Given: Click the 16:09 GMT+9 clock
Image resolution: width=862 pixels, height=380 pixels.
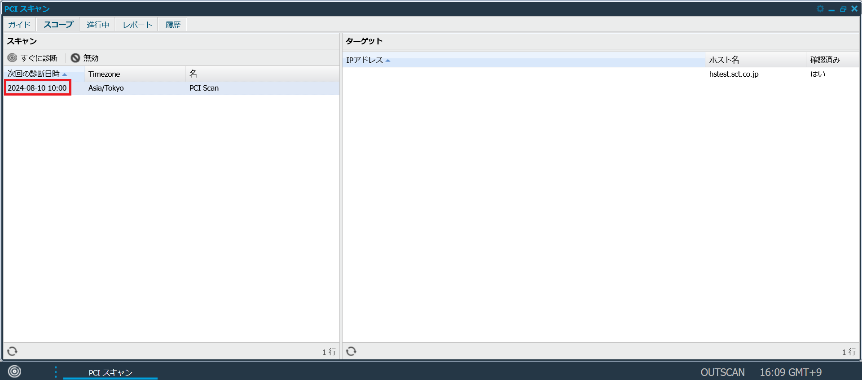Looking at the screenshot, I should [791, 372].
